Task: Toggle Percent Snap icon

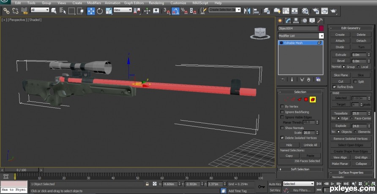Action: [184, 11]
